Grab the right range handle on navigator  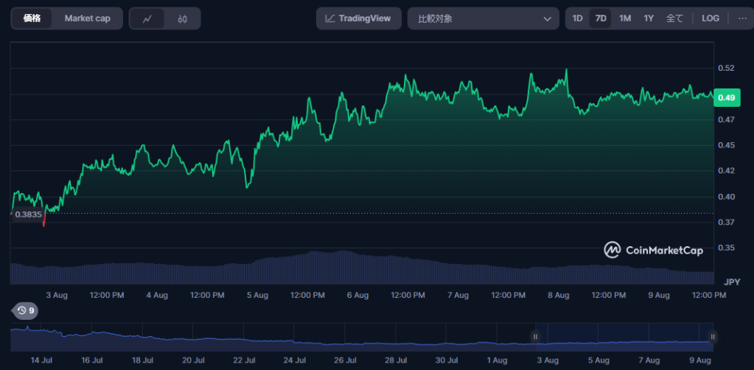(713, 337)
